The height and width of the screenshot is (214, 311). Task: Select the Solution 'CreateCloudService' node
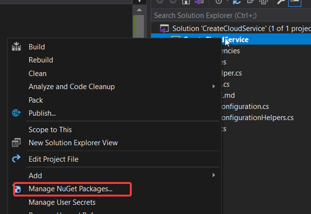coord(234,28)
